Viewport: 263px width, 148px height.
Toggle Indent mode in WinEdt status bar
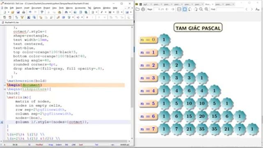tap(59, 145)
